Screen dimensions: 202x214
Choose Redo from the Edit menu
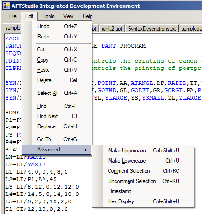[x=57, y=37]
